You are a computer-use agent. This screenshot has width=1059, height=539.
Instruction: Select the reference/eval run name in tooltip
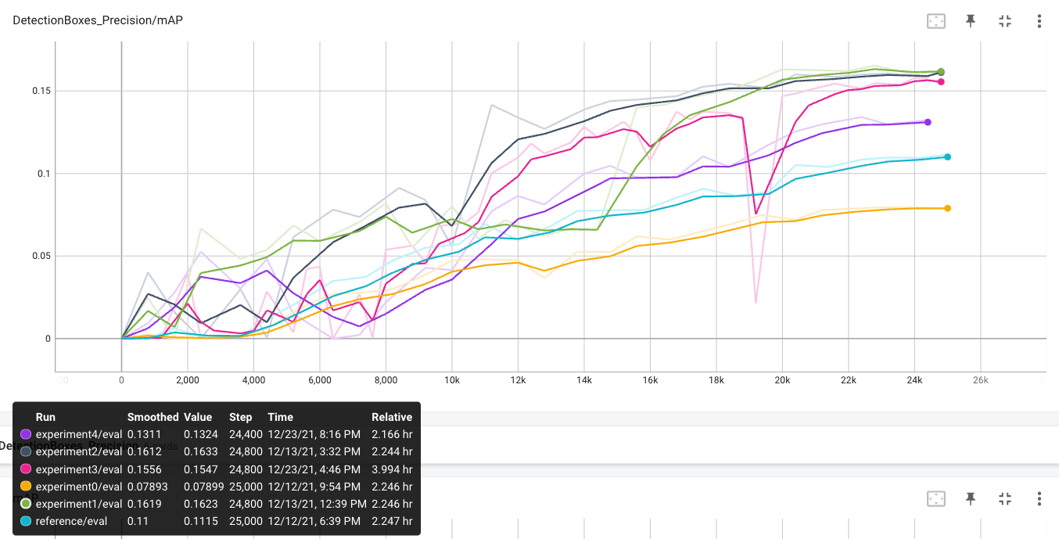(x=71, y=521)
